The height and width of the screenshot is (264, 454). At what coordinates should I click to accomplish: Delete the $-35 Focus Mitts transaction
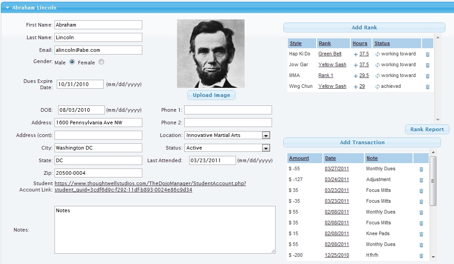tap(421, 202)
